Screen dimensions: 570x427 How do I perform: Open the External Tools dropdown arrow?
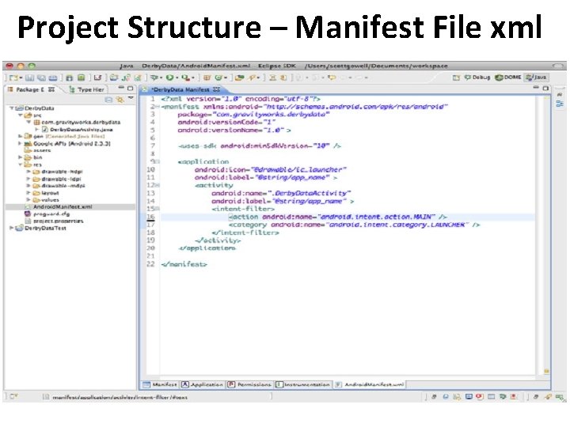(x=193, y=77)
